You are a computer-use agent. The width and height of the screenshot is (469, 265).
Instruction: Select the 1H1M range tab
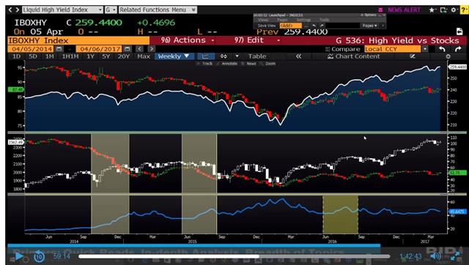(70, 56)
